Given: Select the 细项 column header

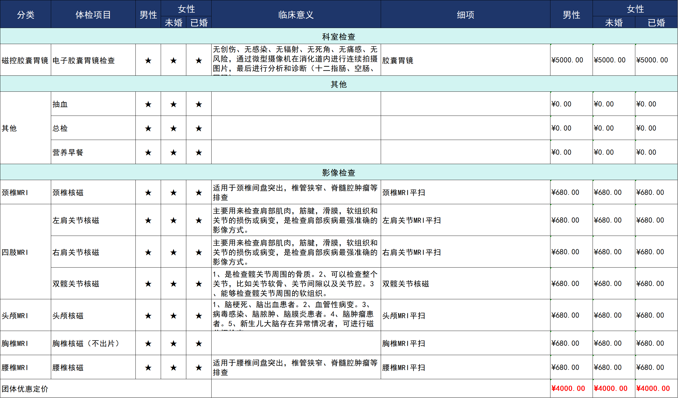Looking at the screenshot, I should (465, 15).
